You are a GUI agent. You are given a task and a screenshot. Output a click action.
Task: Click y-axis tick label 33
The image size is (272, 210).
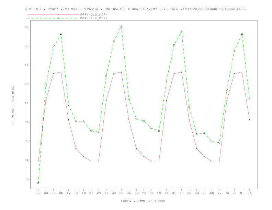pyautogui.click(x=26, y=27)
